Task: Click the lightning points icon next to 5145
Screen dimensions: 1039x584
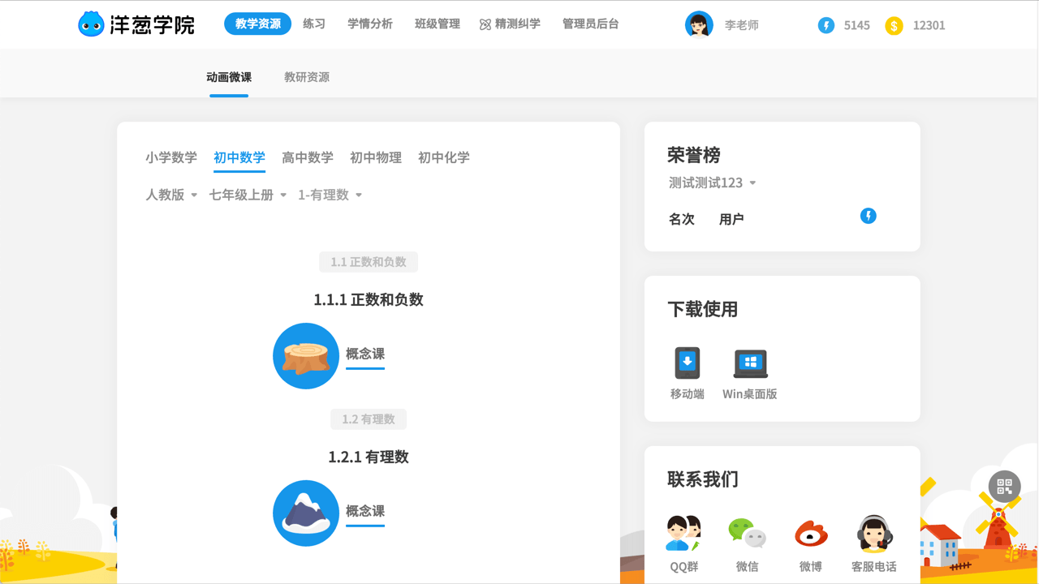Action: [x=826, y=25]
